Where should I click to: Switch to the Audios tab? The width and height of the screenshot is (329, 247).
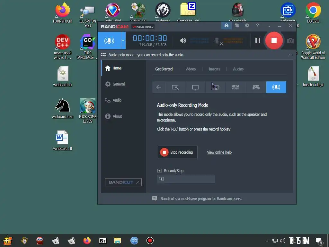[x=238, y=69]
